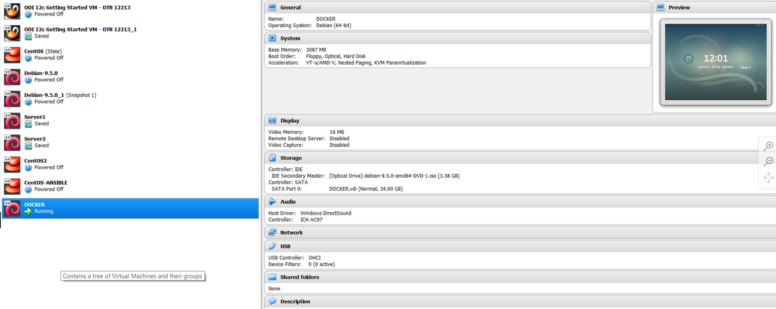Select the CentOS-ANSIBLE virtual machine

130,186
